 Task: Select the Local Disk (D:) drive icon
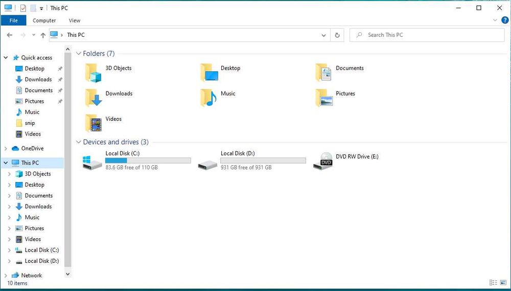click(207, 164)
